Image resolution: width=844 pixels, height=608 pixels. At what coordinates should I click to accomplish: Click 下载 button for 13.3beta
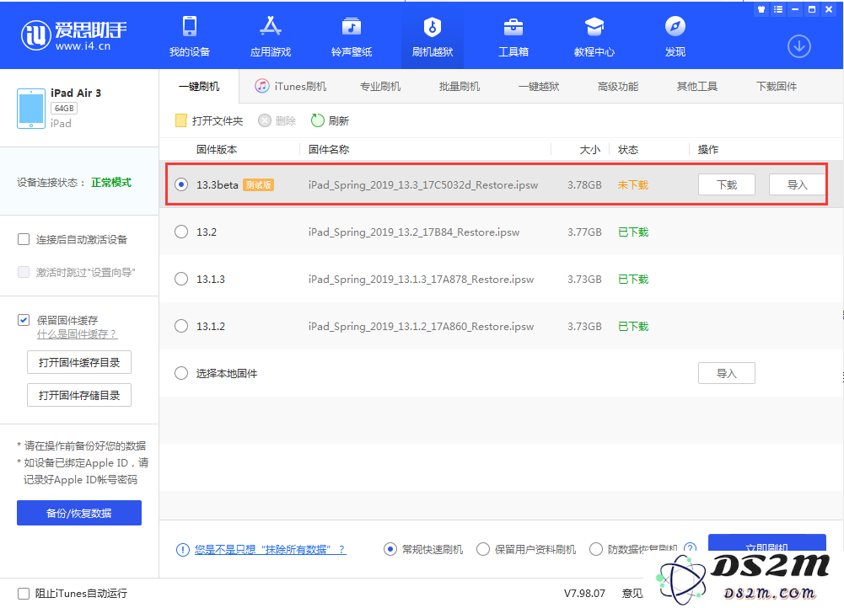727,184
